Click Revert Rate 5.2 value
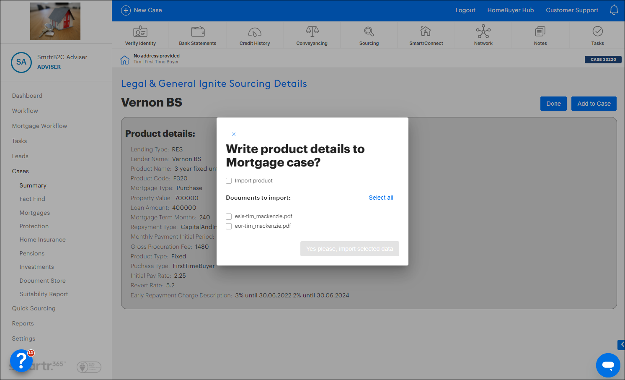Screen dimensions: 625x380 tap(170, 285)
